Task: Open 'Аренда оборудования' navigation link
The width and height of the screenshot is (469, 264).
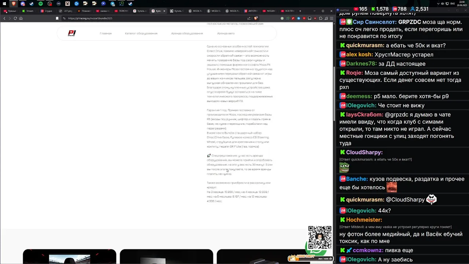Action: coord(187,33)
